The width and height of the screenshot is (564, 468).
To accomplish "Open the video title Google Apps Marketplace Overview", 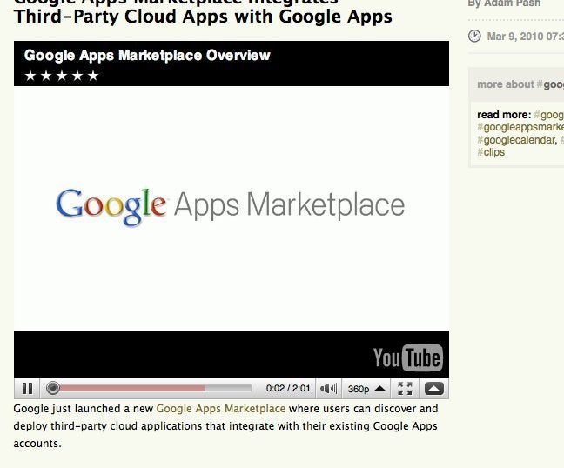I will pos(147,56).
